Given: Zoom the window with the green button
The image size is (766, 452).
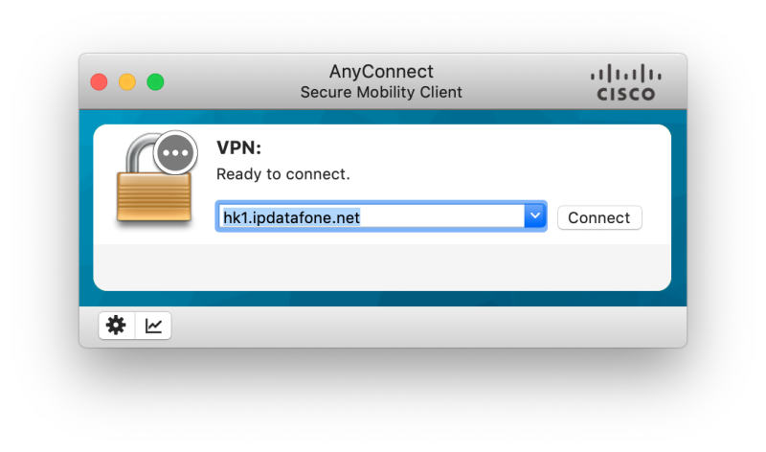Looking at the screenshot, I should click(x=155, y=81).
